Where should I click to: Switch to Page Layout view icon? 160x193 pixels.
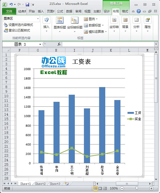coord(100,188)
